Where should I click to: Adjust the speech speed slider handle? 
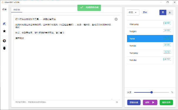pyautogui.click(x=151, y=92)
